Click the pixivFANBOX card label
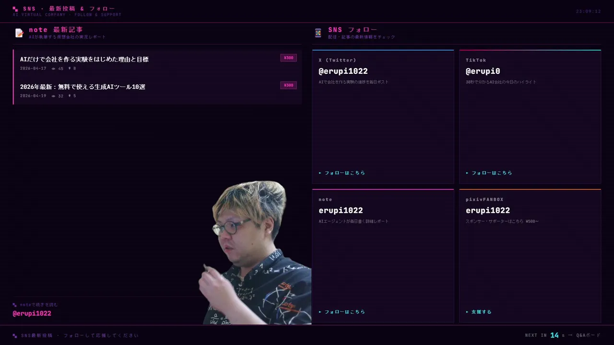614x345 pixels. pos(484,199)
